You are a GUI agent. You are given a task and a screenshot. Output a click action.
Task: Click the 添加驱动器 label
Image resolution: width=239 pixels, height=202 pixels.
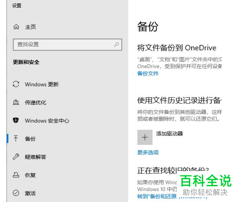pyautogui.click(x=170, y=133)
